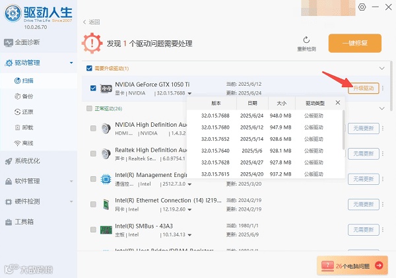Collapse 正常驱动 section chevron
The width and height of the screenshot is (396, 278).
382,108
